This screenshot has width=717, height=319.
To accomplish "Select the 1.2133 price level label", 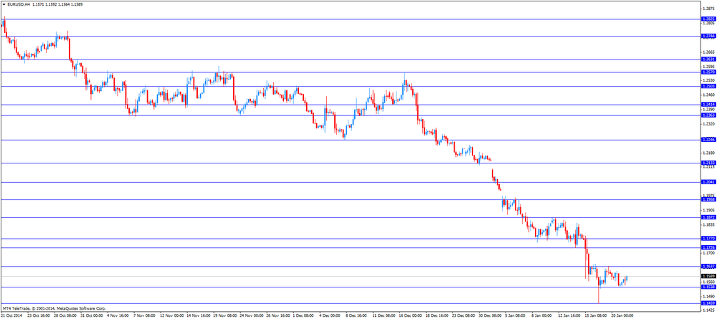I will 708,163.
